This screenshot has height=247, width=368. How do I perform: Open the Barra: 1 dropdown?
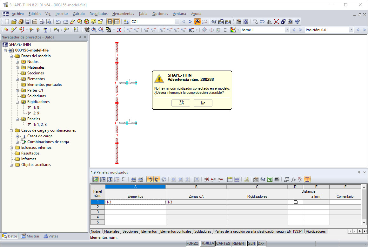coord(287,30)
